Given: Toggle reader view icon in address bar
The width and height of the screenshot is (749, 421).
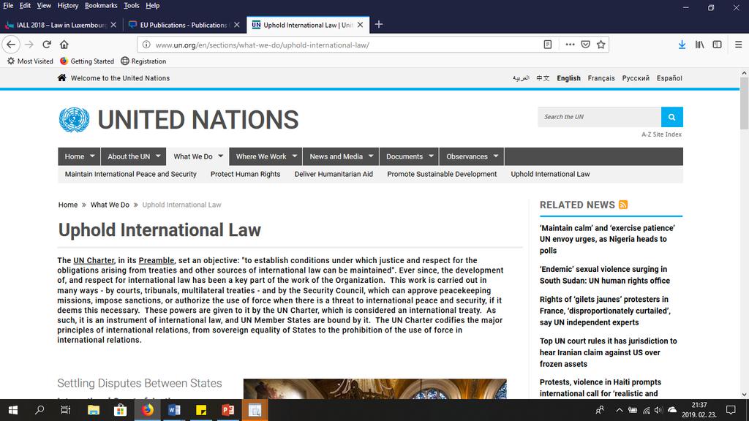Looking at the screenshot, I should pyautogui.click(x=547, y=45).
